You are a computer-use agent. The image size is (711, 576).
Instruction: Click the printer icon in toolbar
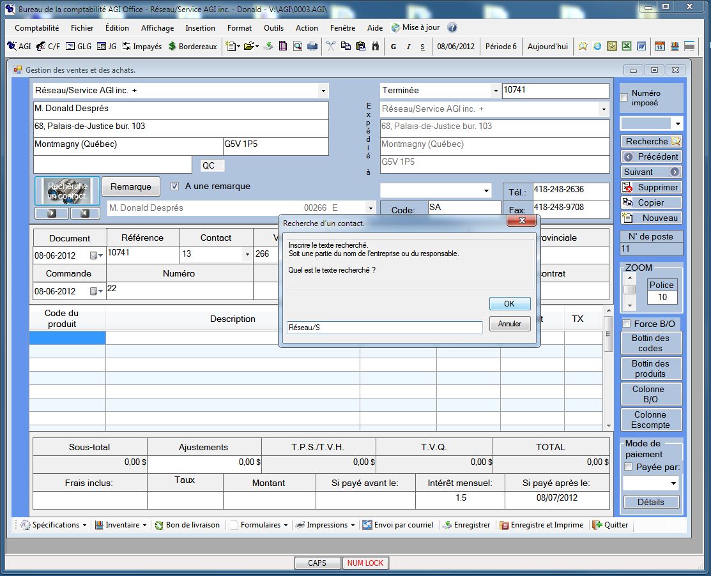coord(312,46)
